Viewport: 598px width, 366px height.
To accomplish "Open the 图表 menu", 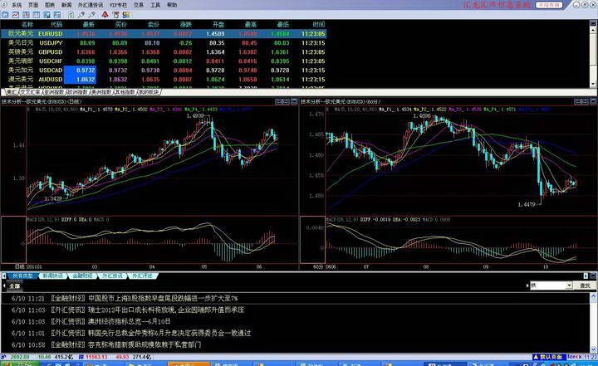I will [x=50, y=5].
